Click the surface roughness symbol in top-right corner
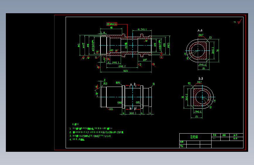This screenshot has width=254, height=165. [x=240, y=21]
